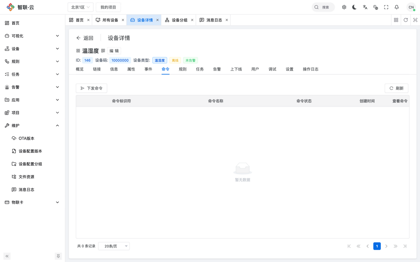Open the 设备分组 page tab

[178, 20]
